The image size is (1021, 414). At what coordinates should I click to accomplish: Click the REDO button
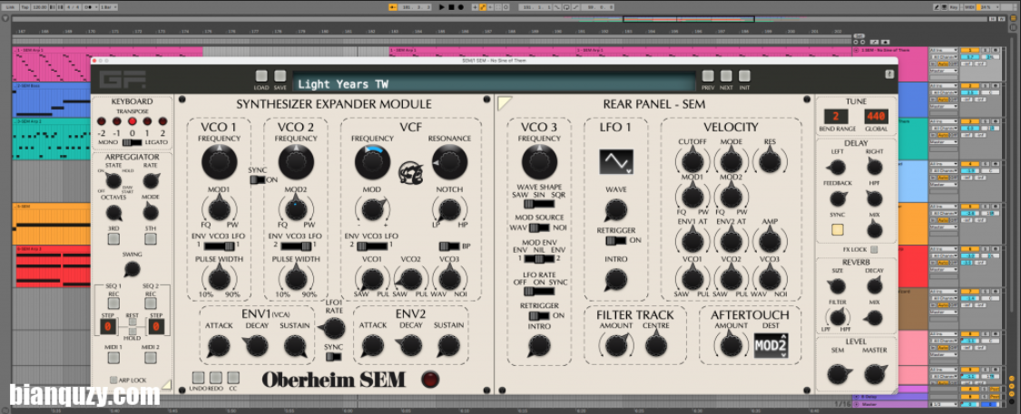click(215, 377)
